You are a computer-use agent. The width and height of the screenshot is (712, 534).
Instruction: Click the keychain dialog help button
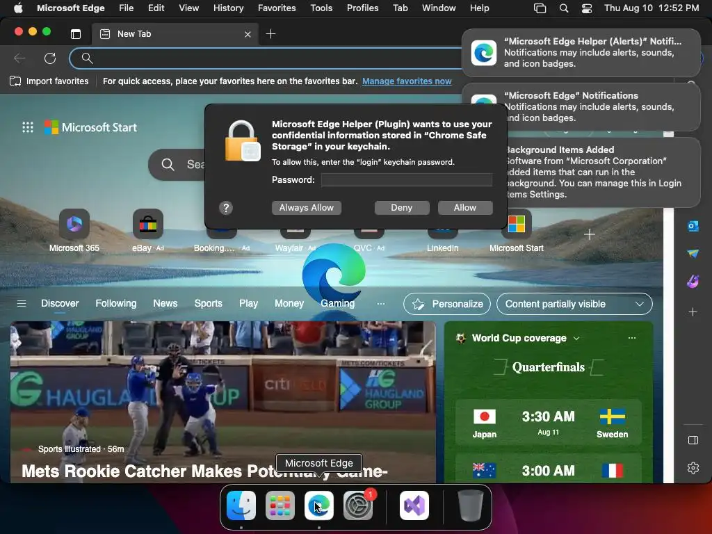coord(226,208)
